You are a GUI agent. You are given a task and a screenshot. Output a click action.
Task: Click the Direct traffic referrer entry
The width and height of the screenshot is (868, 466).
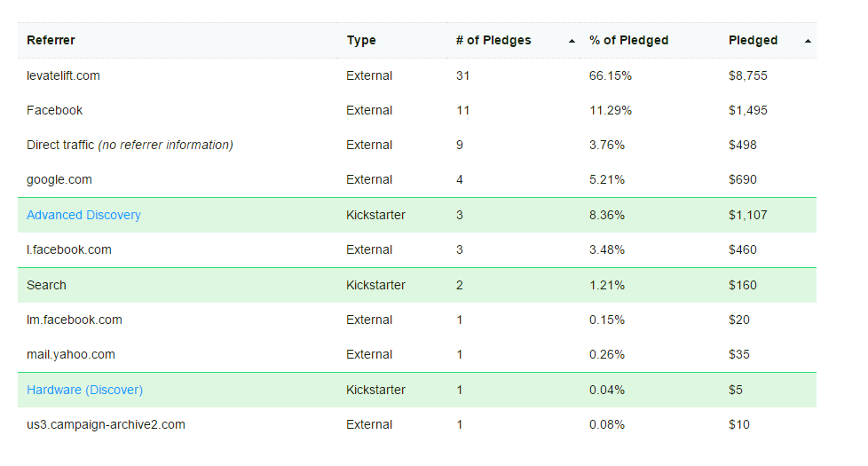[x=130, y=145]
